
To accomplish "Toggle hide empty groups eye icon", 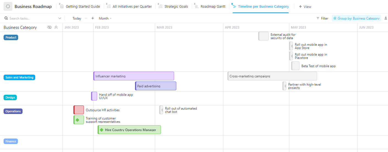I will coord(49,27).
